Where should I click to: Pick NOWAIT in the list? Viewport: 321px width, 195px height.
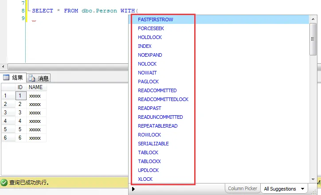147,73
